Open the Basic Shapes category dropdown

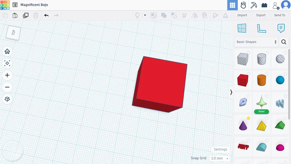pos(256,42)
